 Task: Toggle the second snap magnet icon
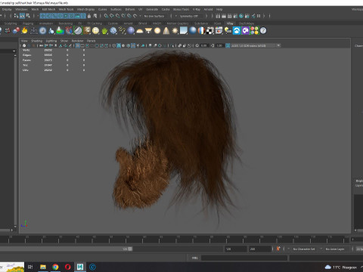coord(112,16)
